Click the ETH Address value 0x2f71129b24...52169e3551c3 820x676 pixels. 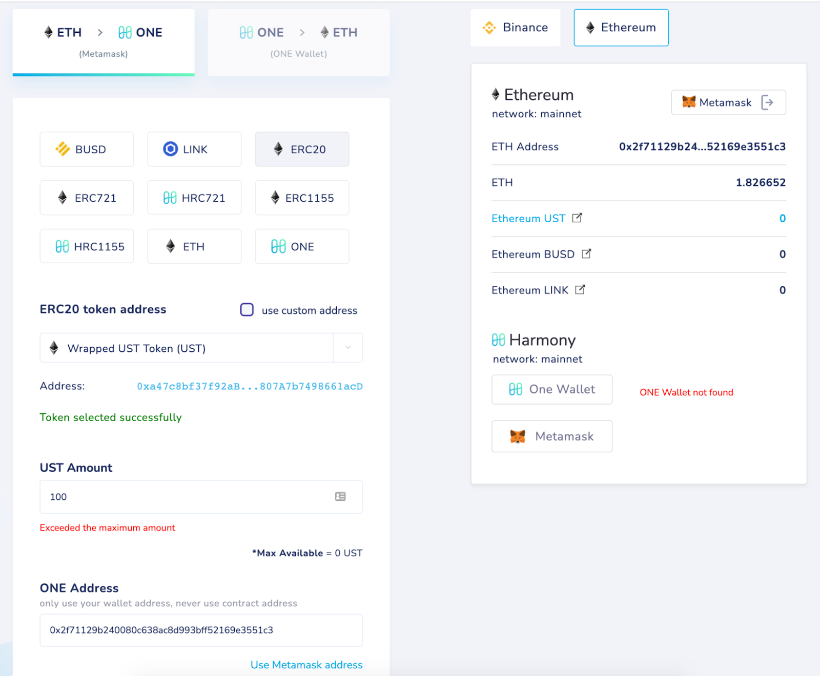click(x=702, y=146)
